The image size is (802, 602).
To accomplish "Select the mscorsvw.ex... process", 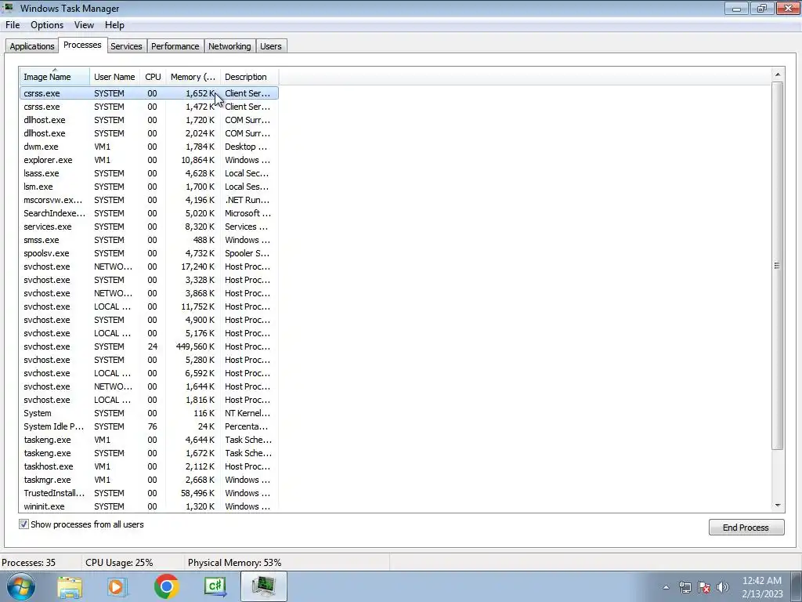I will [149, 200].
